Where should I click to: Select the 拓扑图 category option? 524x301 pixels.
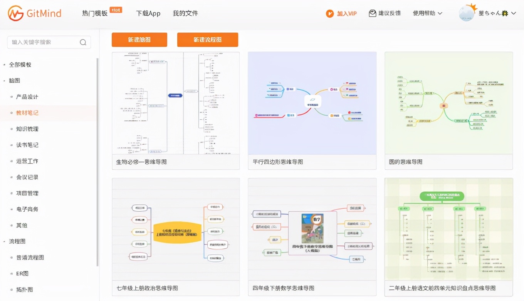(24, 289)
